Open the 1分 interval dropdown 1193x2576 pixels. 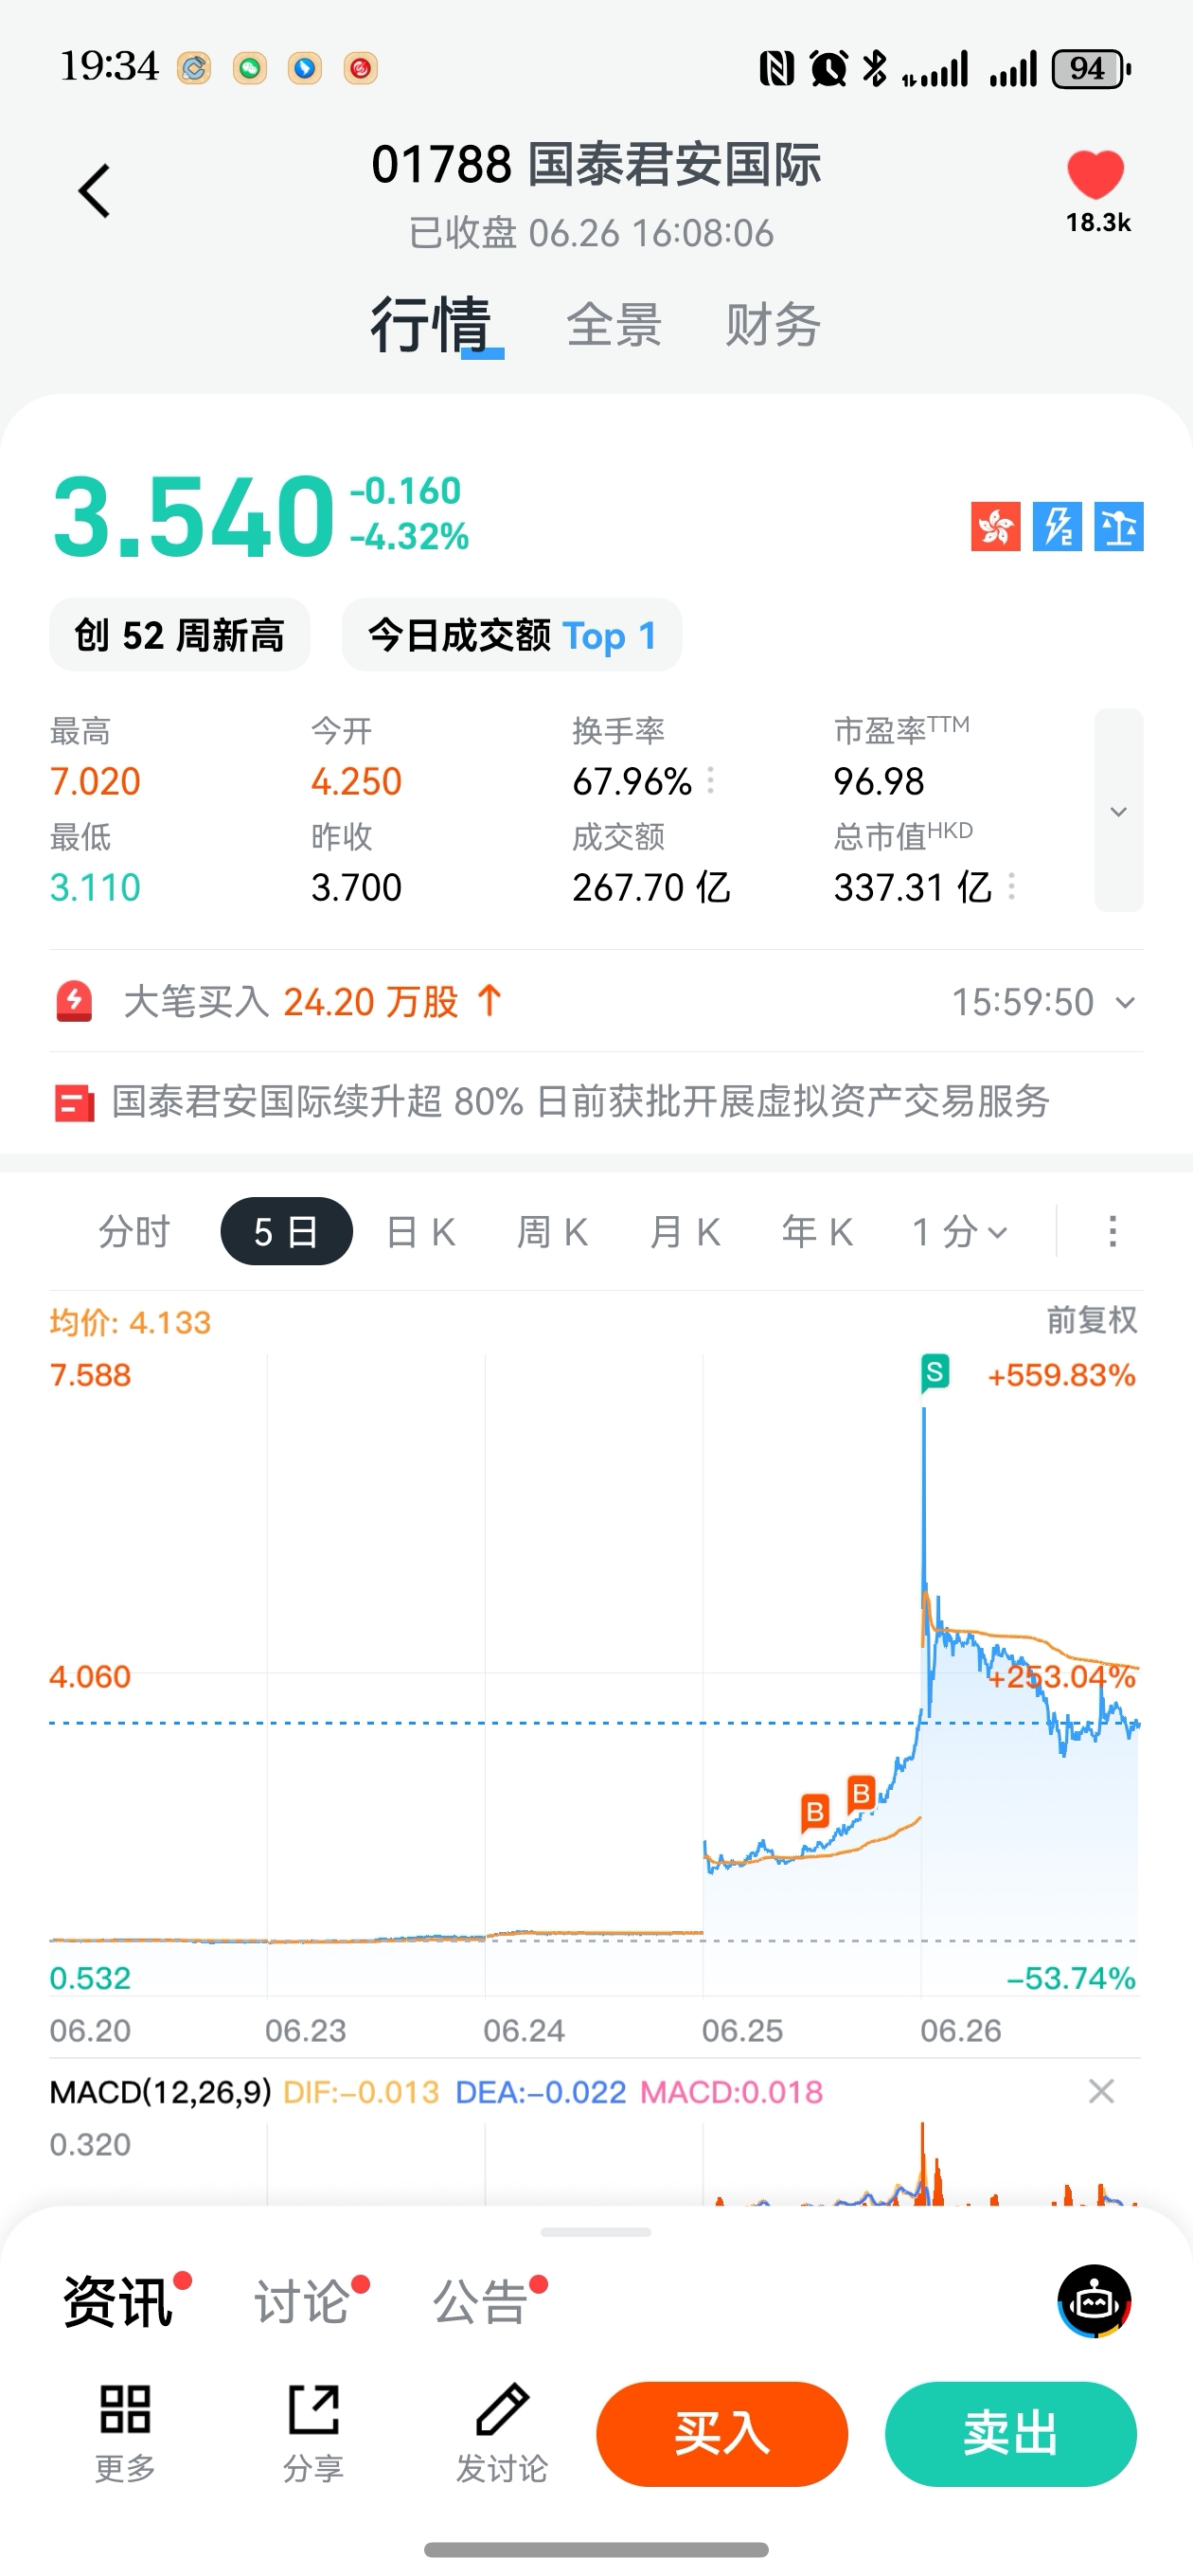959,1232
